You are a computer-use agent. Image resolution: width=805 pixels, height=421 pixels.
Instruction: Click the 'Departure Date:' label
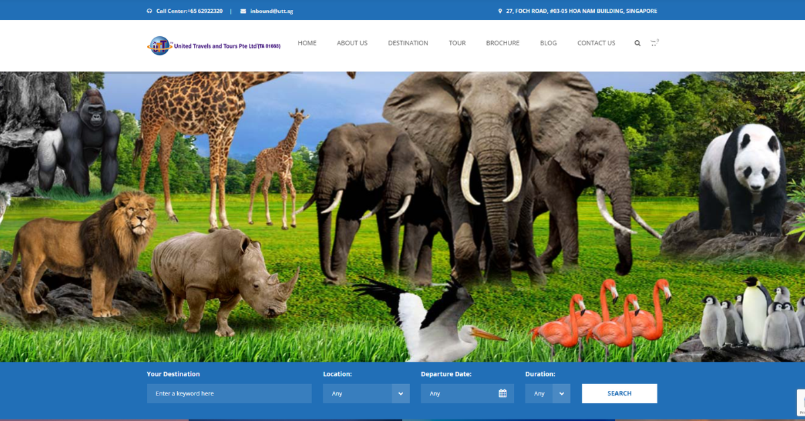tap(446, 374)
